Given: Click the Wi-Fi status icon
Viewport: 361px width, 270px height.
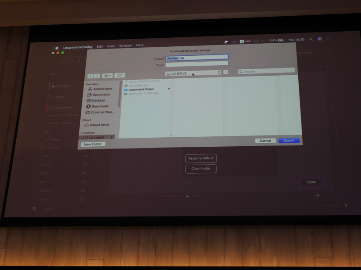Looking at the screenshot, I should pos(256,41).
